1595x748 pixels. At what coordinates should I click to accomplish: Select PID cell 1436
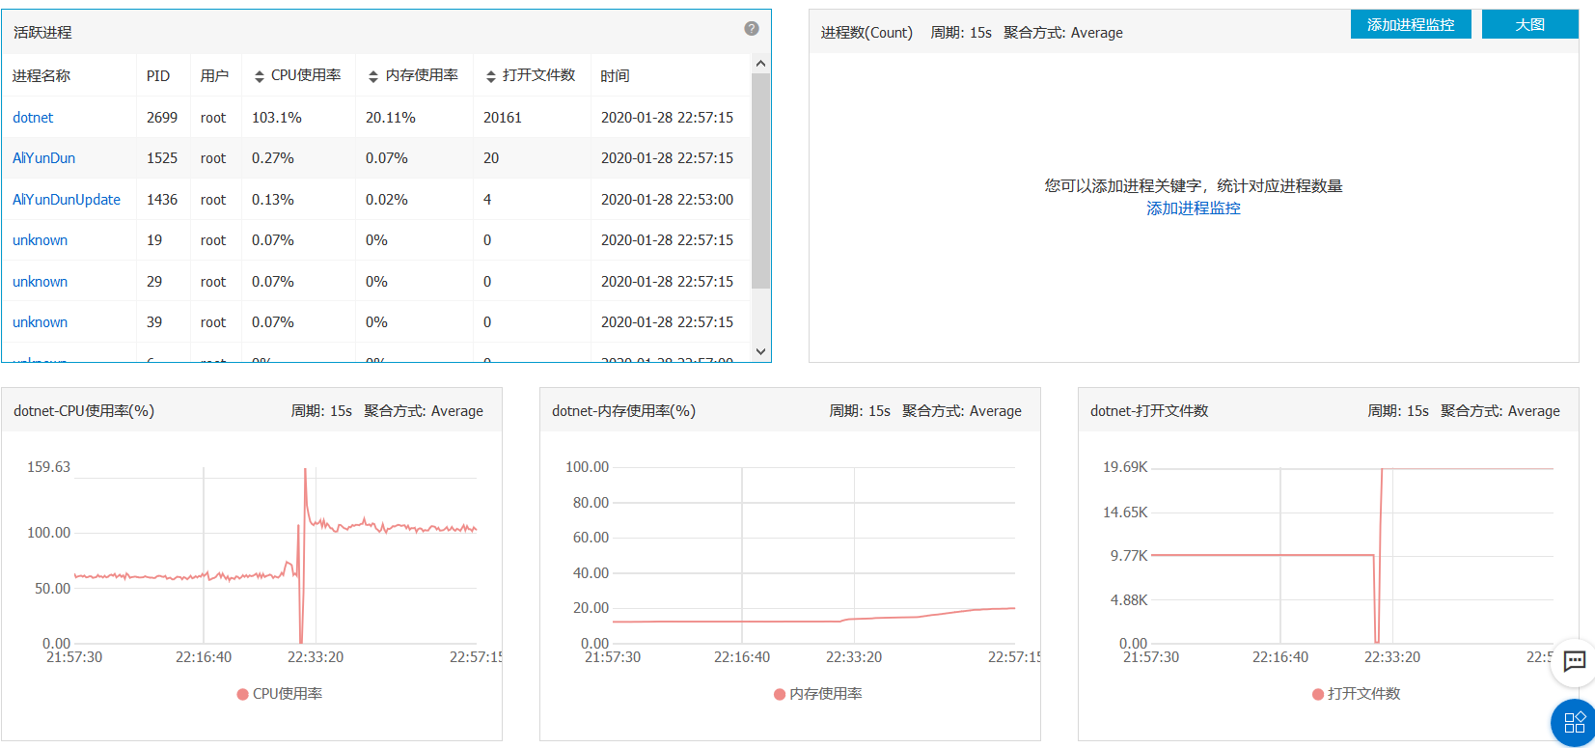(162, 200)
